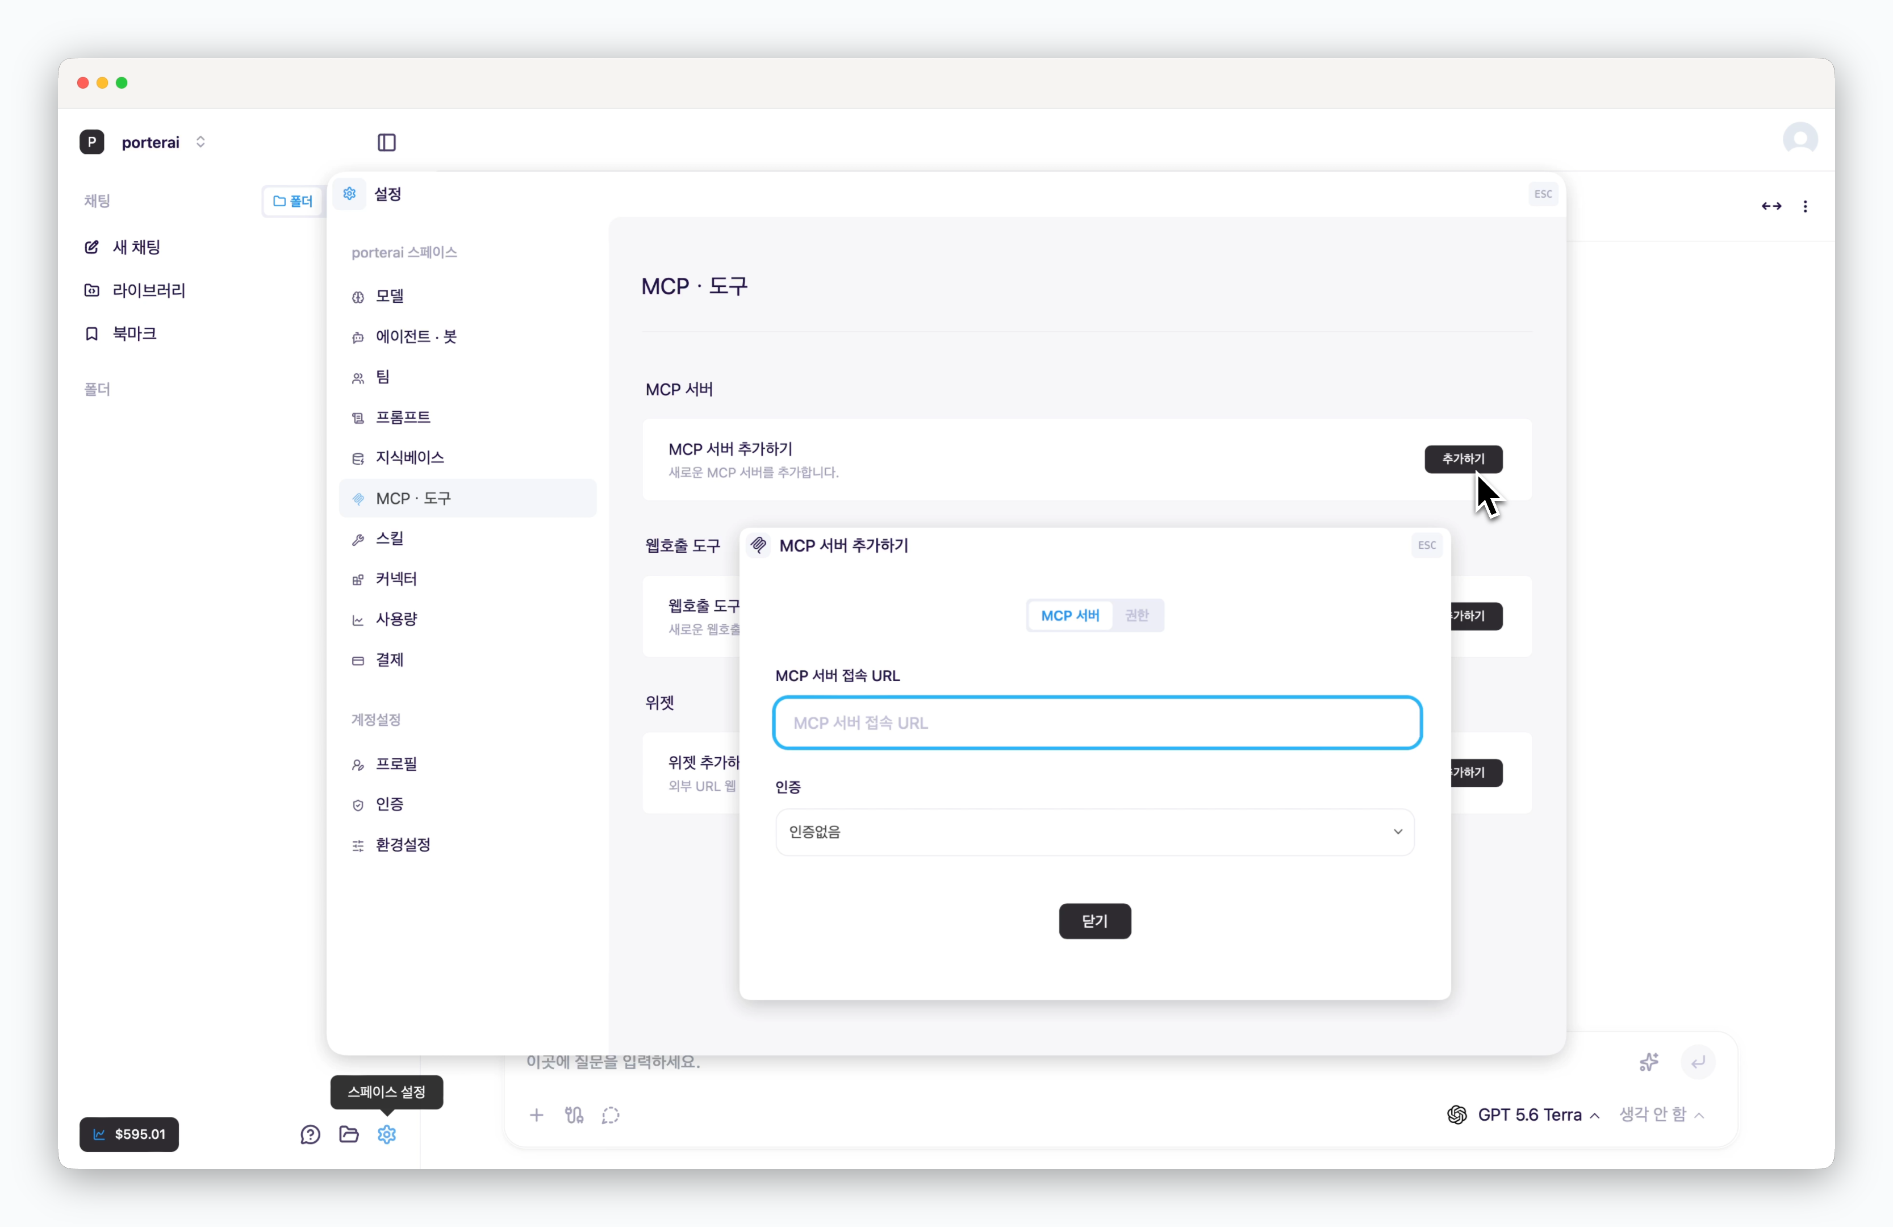Screen dimensions: 1893x1227
Task: Switch to the MCP 서버 tab
Action: click(1070, 615)
